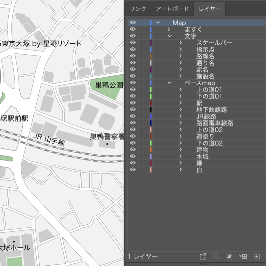Select the 下の道01 layer name
Screen dimensions: 266x266
click(x=209, y=96)
